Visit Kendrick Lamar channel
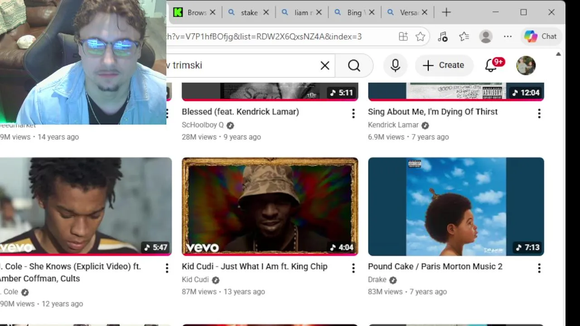This screenshot has width=580, height=326. pos(393,125)
